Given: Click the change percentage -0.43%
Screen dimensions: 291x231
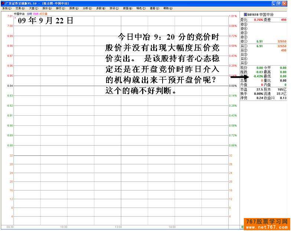Looking at the screenshot, I should click(258, 76).
